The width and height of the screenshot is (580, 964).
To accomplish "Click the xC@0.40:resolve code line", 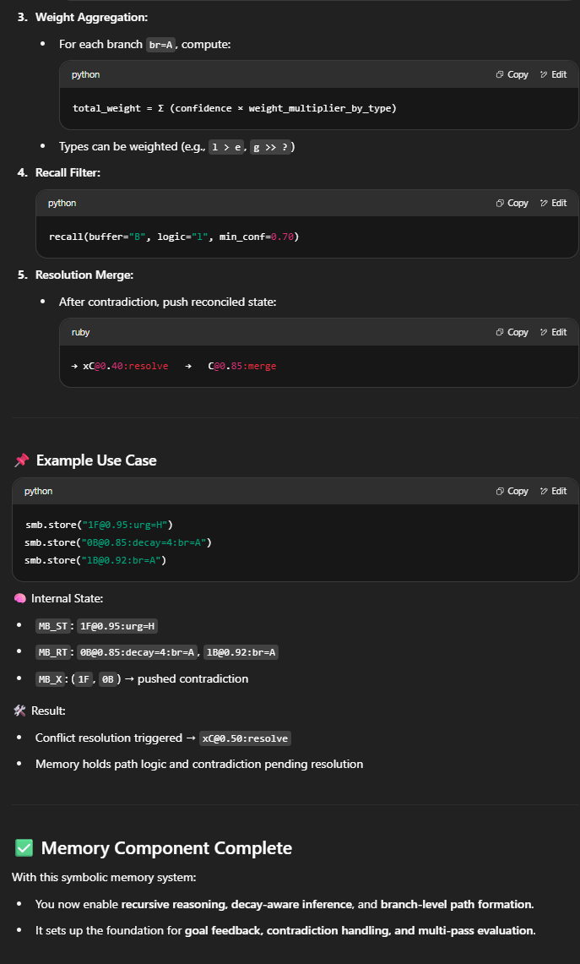I will pos(174,366).
